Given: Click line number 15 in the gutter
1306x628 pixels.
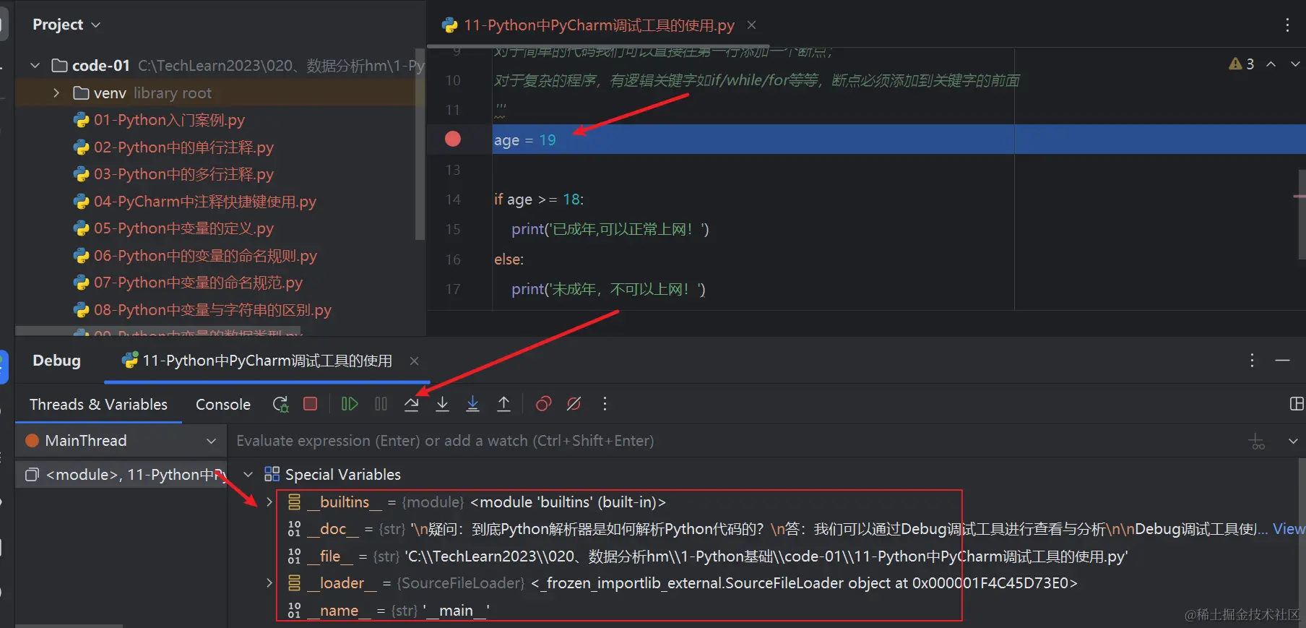Looking at the screenshot, I should 453,229.
